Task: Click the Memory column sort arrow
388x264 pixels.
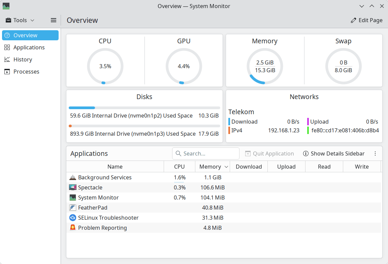Action: [x=226, y=167]
